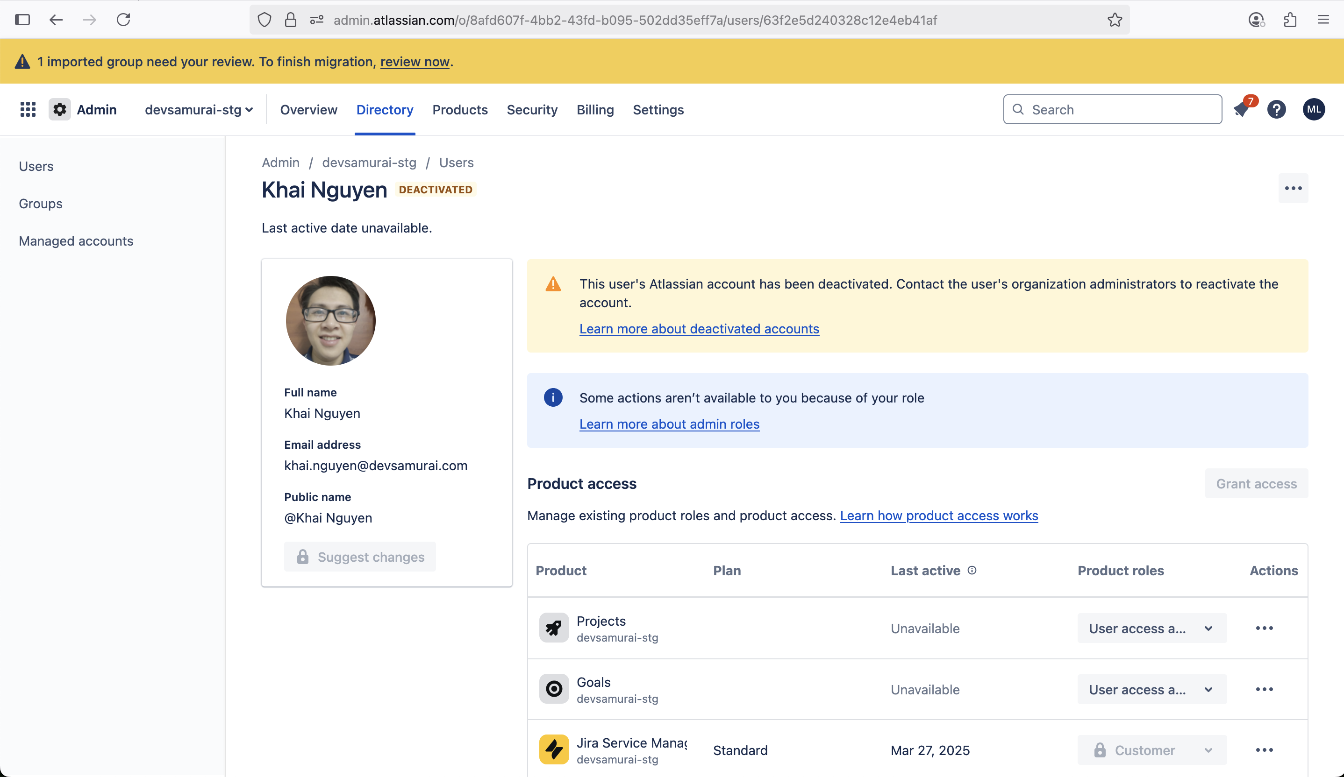Click Khai Nguyen's profile photo
The image size is (1344, 777).
tap(331, 320)
